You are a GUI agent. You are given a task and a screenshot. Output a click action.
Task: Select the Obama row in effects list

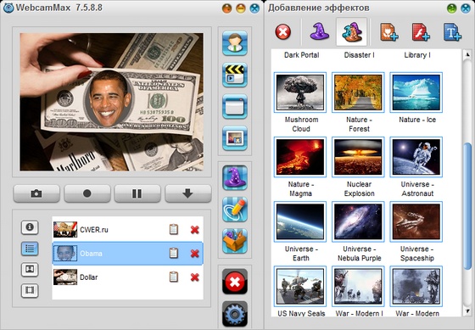click(x=127, y=254)
